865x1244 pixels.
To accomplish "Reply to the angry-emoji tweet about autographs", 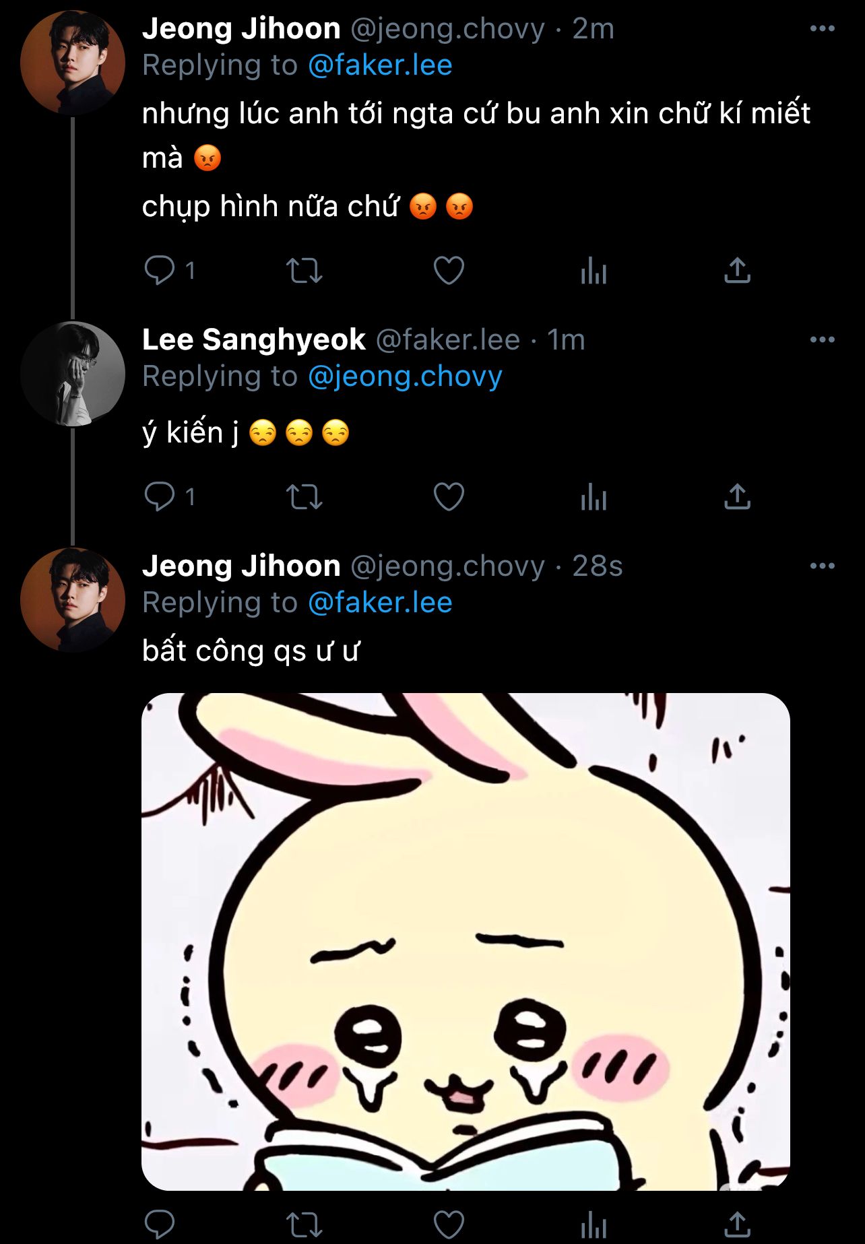I will 160,271.
